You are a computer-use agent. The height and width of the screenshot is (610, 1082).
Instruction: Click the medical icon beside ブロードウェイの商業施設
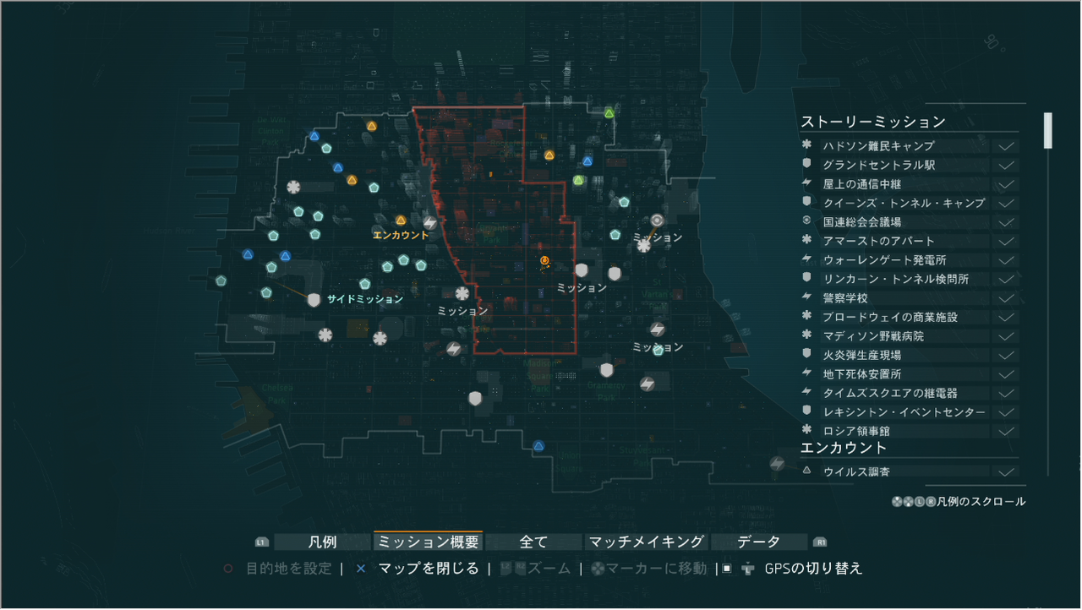pyautogui.click(x=806, y=316)
